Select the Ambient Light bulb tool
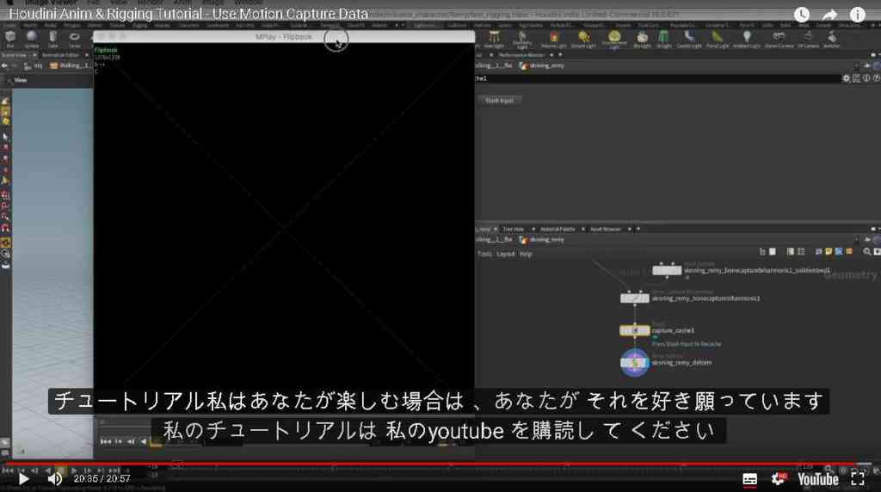This screenshot has width=881, height=492. (746, 39)
